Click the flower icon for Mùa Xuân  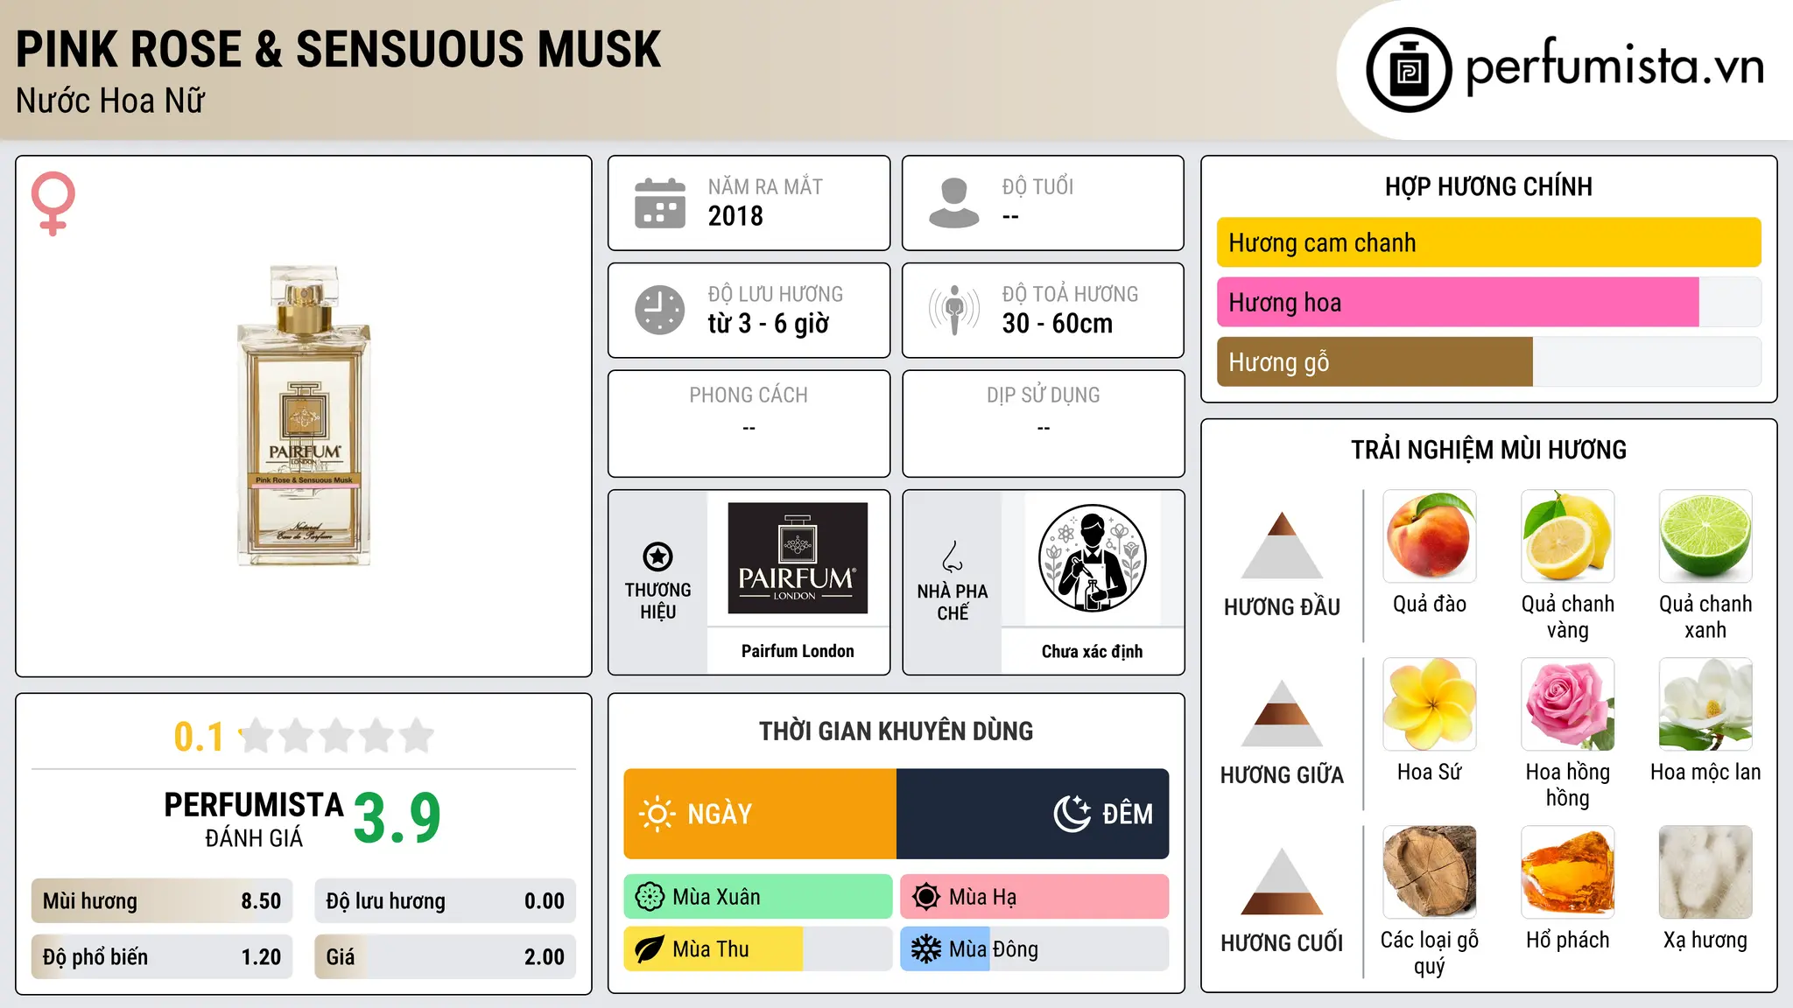point(650,897)
